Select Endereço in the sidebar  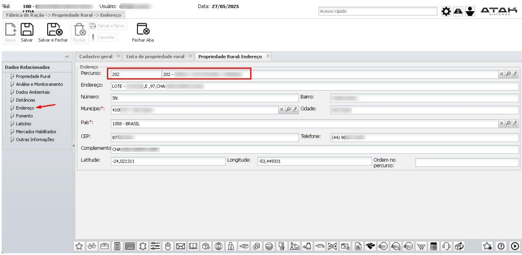coord(25,108)
